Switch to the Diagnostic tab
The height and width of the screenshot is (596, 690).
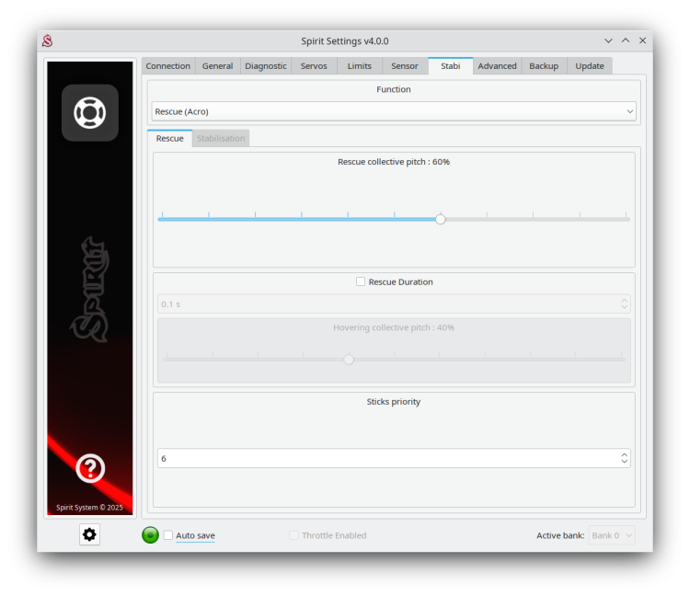[266, 66]
